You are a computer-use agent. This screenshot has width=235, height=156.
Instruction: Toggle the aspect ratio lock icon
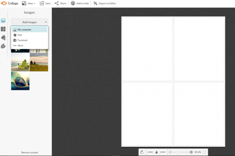(x=156, y=152)
